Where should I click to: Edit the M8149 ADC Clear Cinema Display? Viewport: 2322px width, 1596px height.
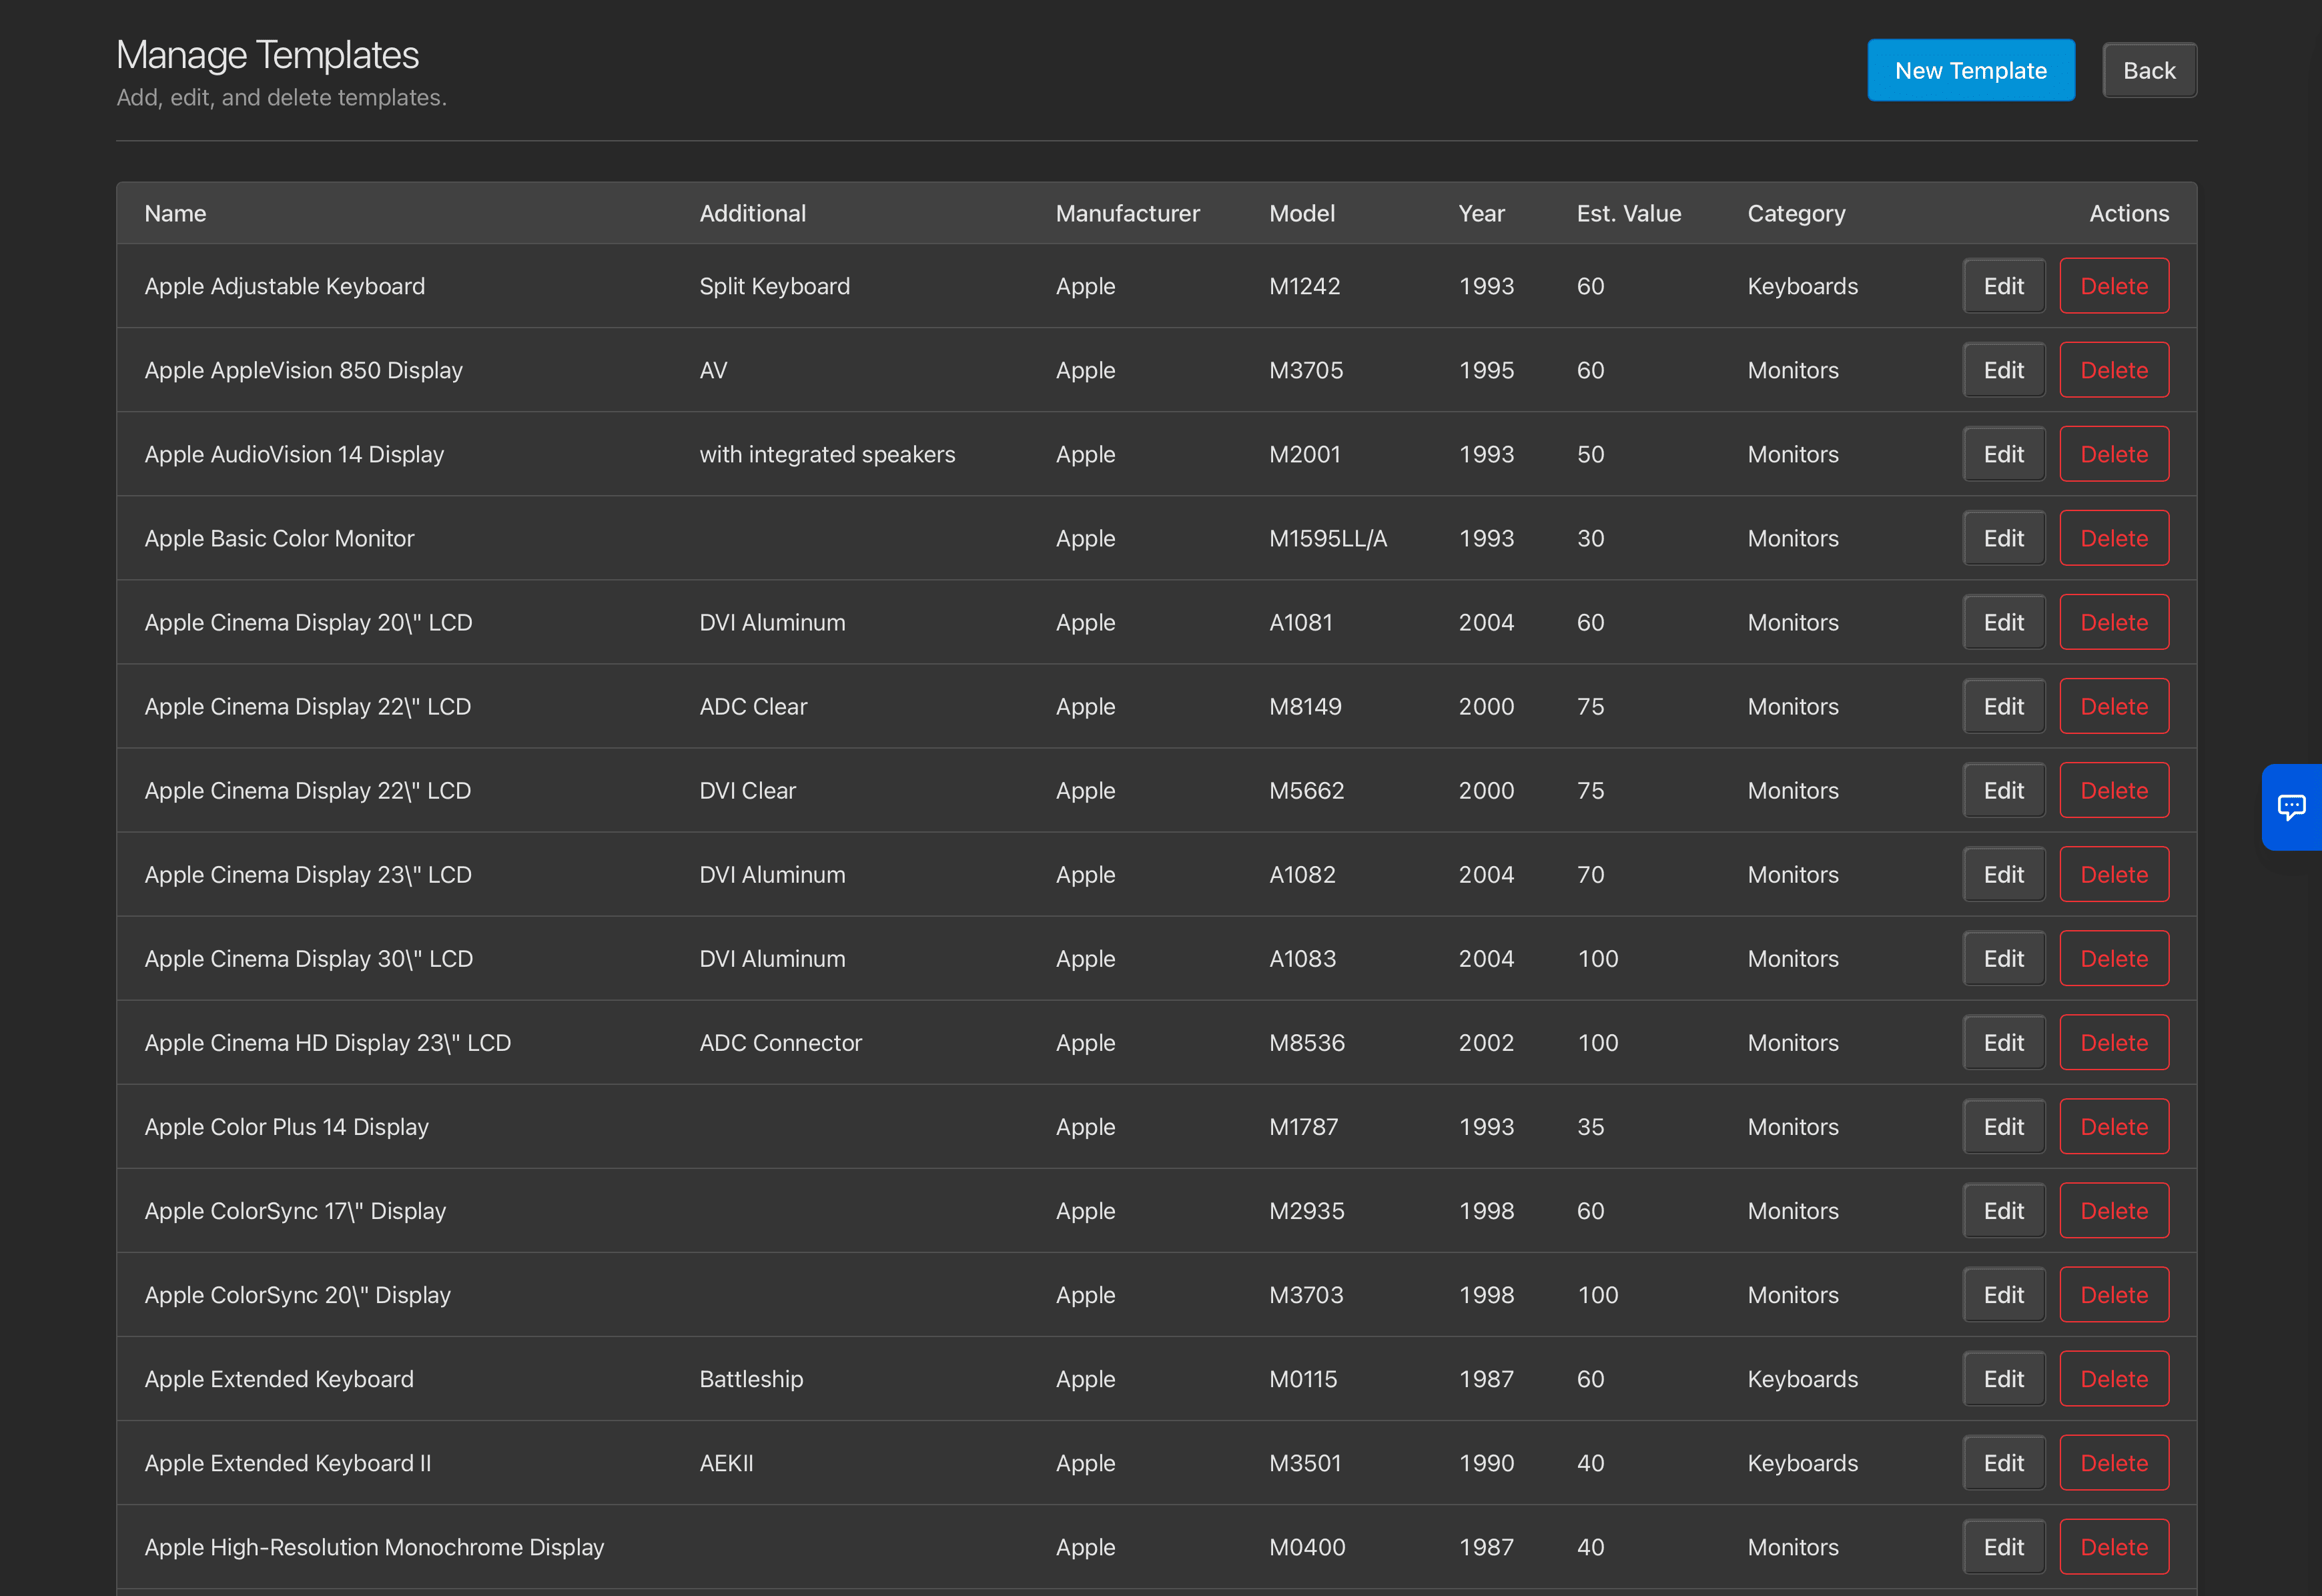coord(2003,706)
